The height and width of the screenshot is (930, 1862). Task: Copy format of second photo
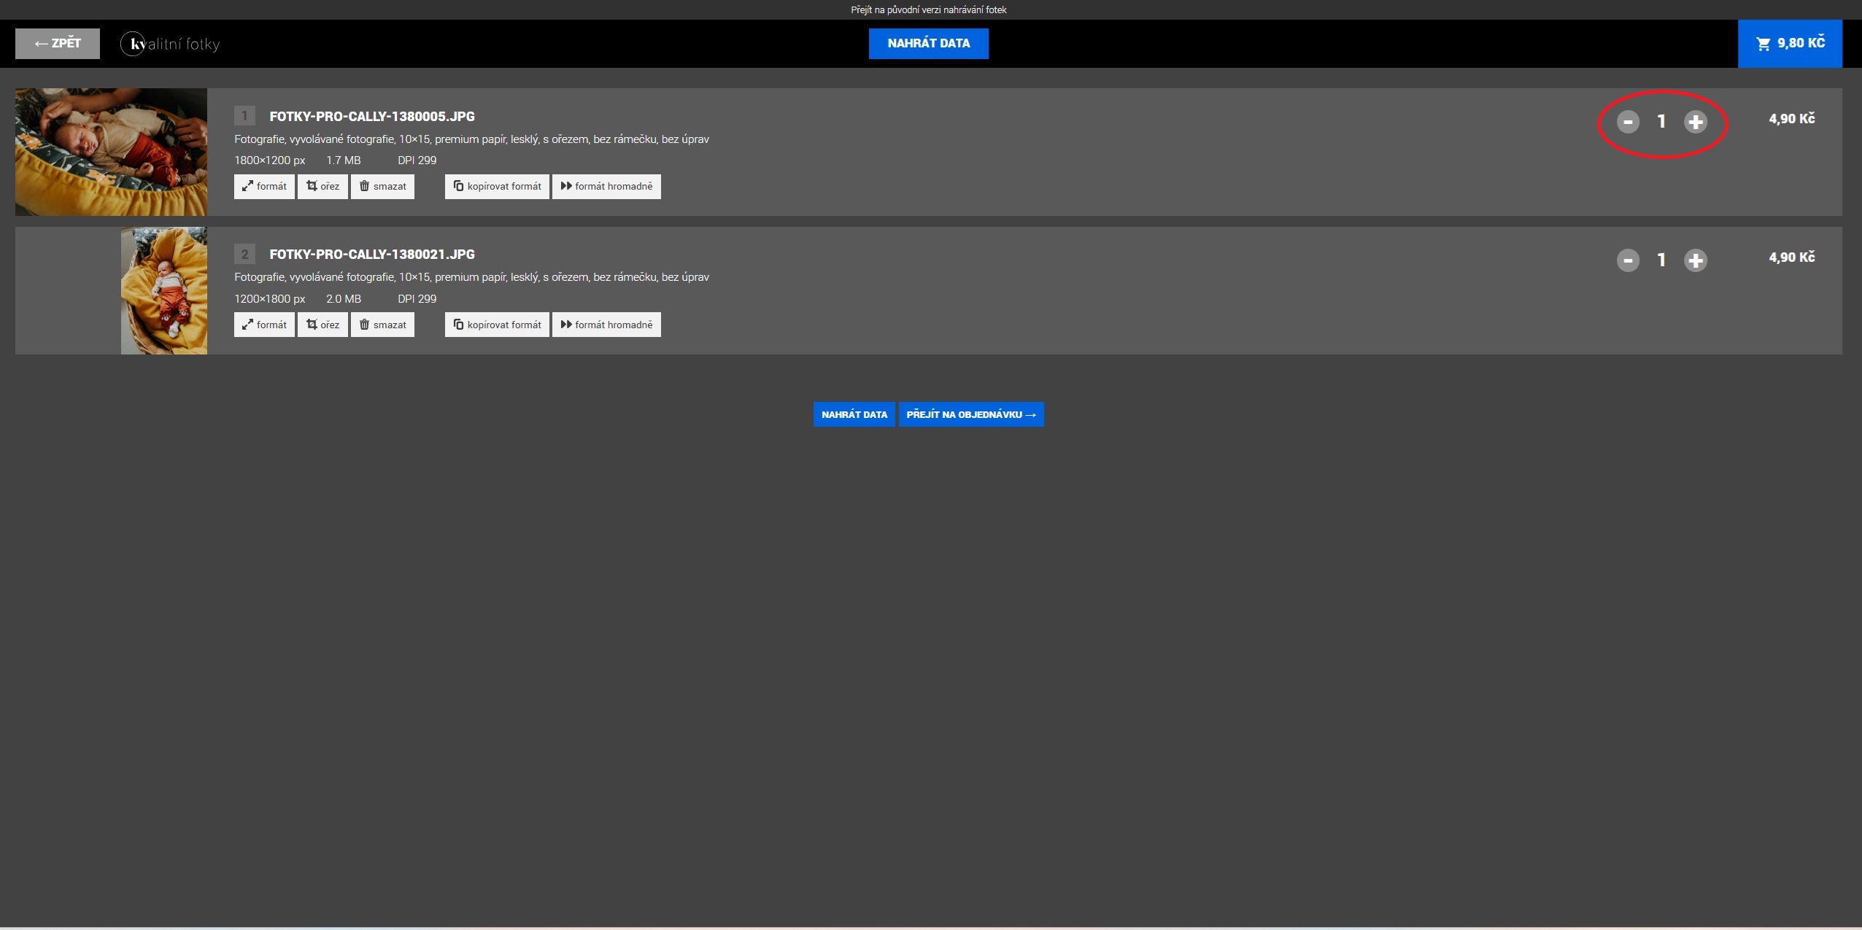pyautogui.click(x=497, y=325)
